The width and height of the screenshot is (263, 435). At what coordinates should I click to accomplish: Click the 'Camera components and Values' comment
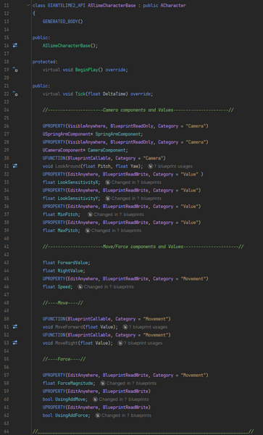click(138, 110)
